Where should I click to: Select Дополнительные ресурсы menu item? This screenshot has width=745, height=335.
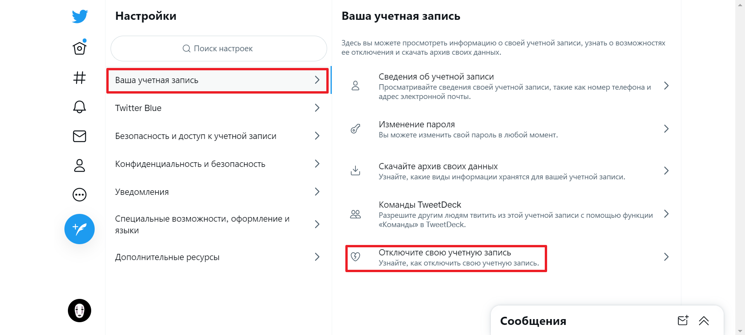click(167, 257)
